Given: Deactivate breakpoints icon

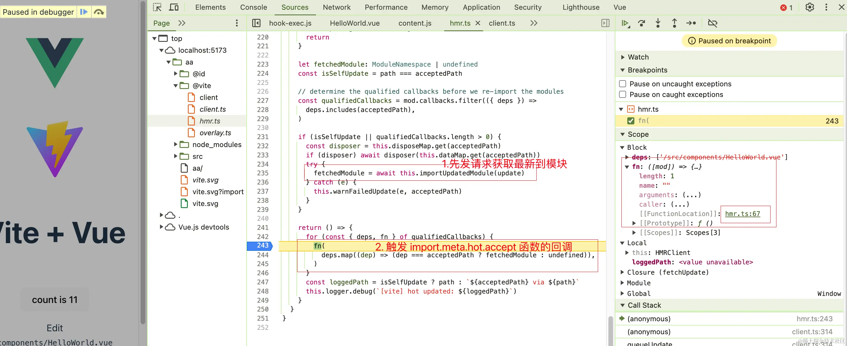Looking at the screenshot, I should click(713, 23).
